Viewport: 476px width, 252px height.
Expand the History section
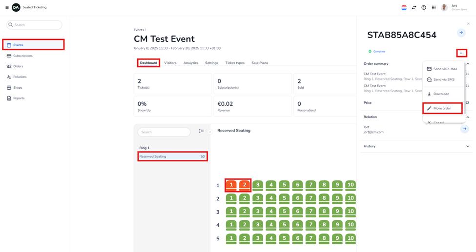(468, 146)
